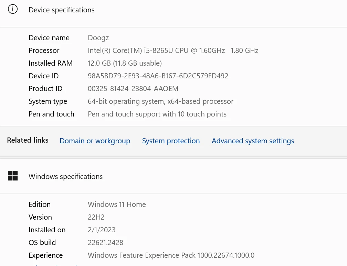The height and width of the screenshot is (266, 347).
Task: Click the Device specifications info icon
Action: (x=13, y=9)
